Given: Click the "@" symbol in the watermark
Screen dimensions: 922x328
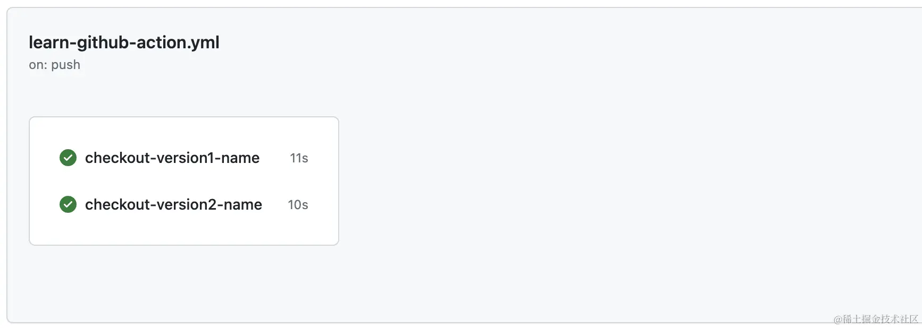Looking at the screenshot, I should [837, 319].
